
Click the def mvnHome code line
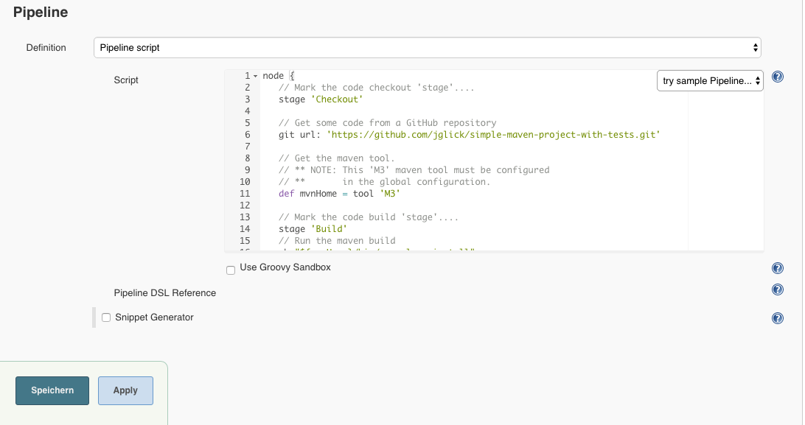tap(339, 194)
